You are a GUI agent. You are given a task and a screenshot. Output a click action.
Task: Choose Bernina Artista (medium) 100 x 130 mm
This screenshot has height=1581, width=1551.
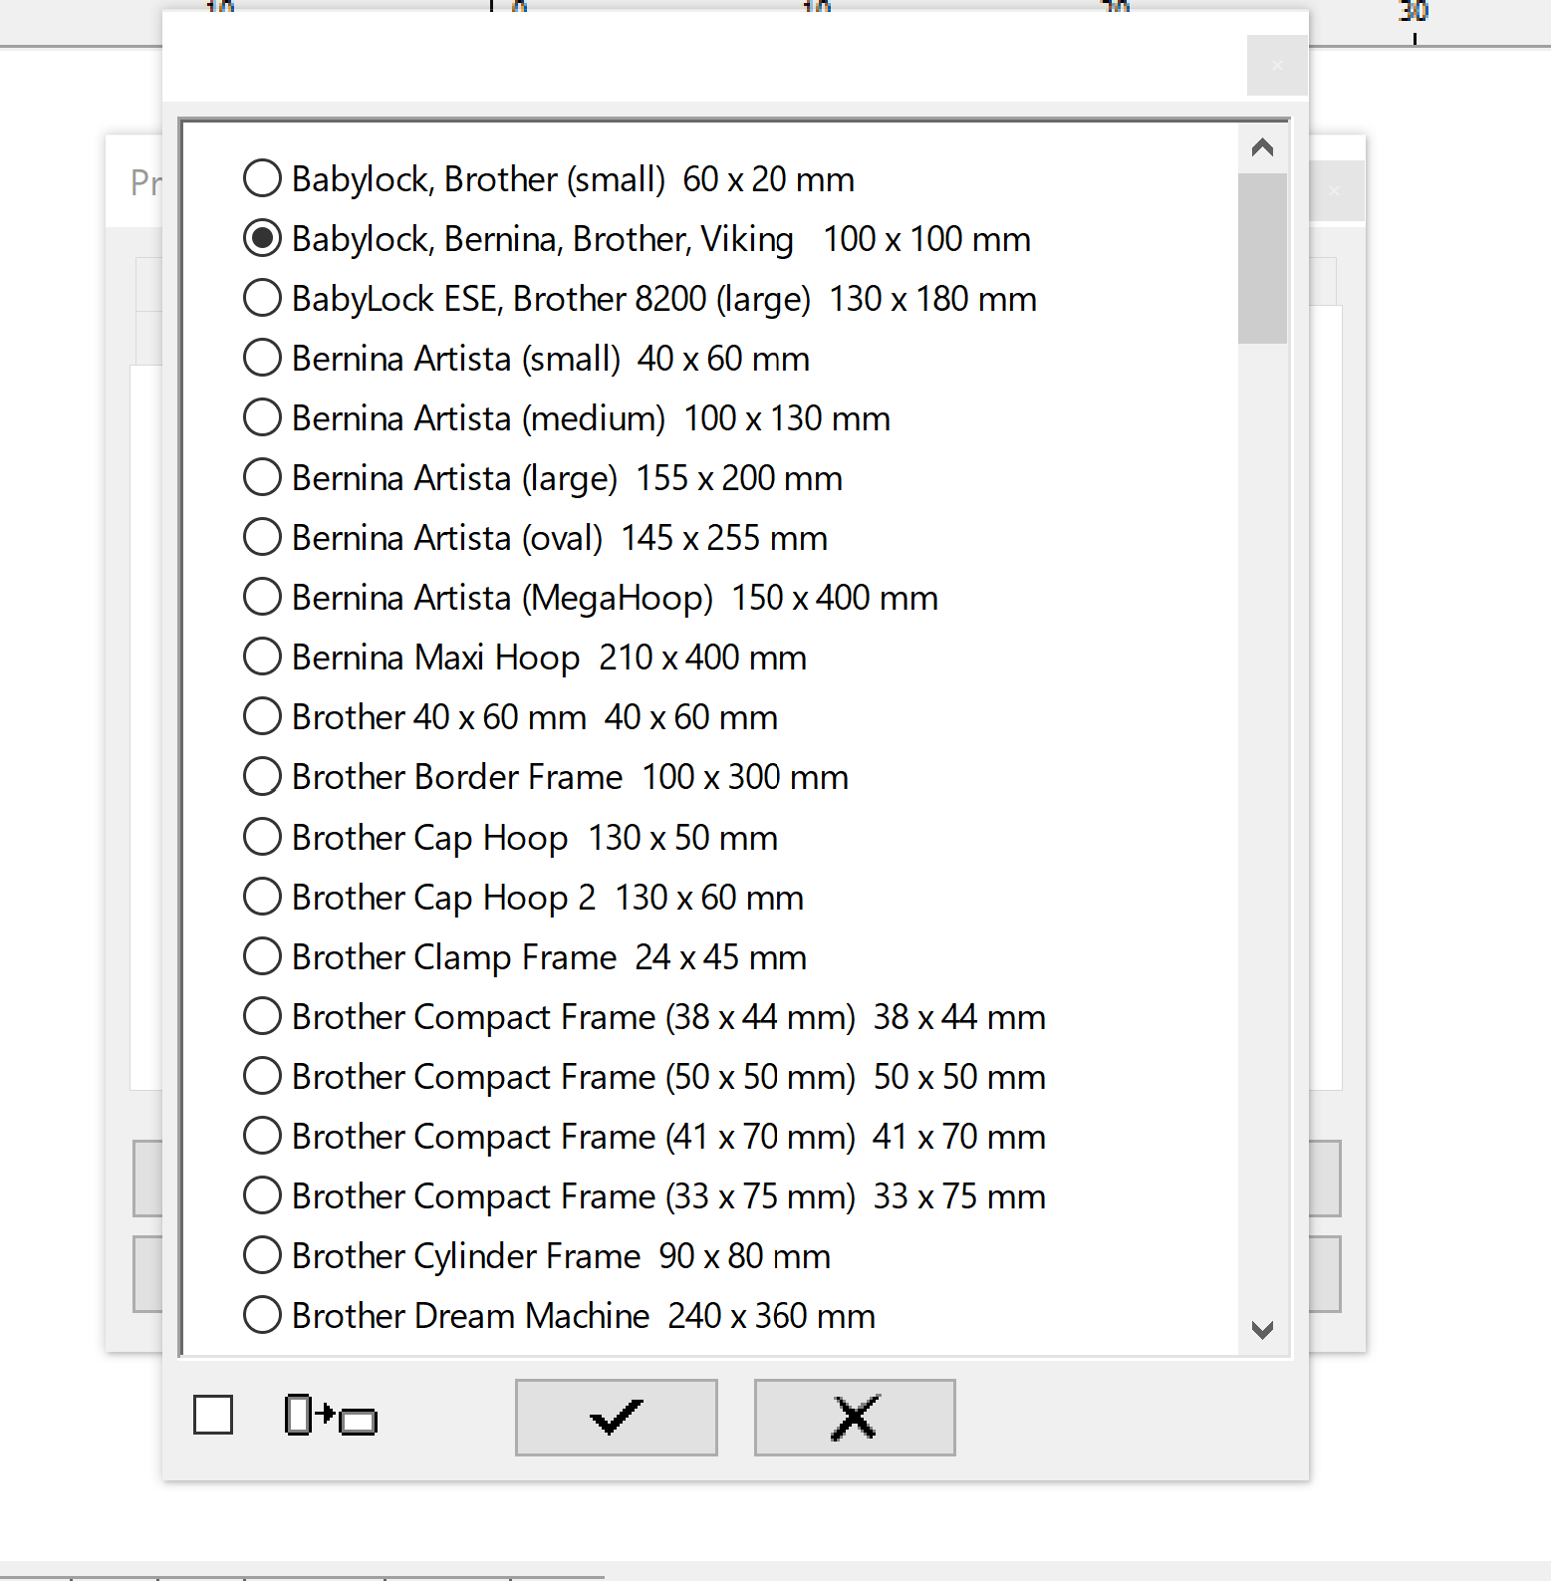click(x=262, y=418)
